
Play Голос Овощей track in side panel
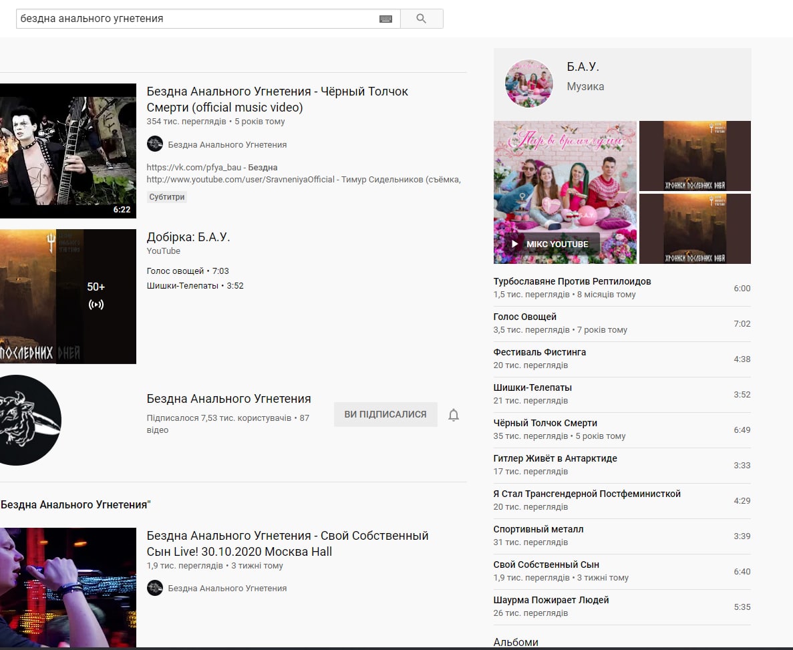coord(622,323)
